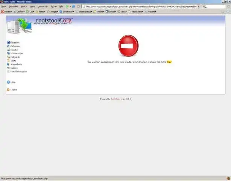Open the Extras menu
The width and height of the screenshot is (231, 181).
(54, 6)
